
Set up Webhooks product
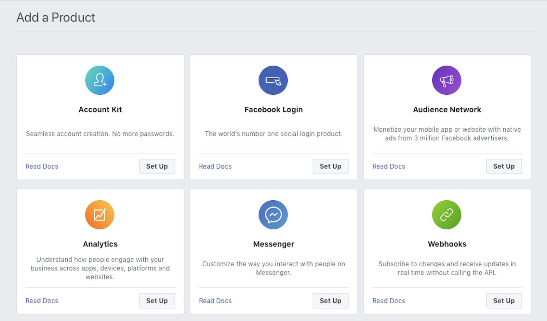coord(504,301)
